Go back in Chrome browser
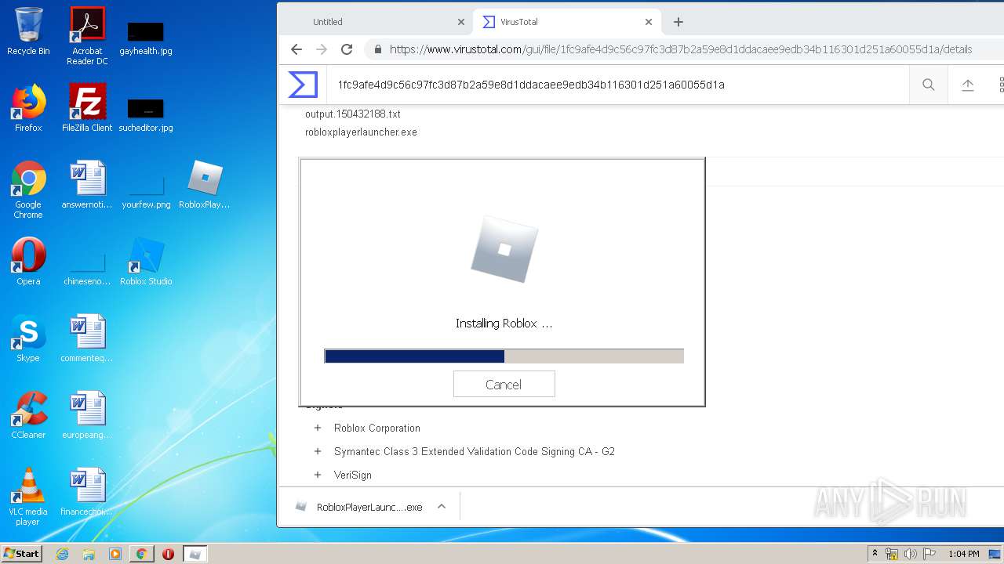This screenshot has height=564, width=1004. click(296, 49)
